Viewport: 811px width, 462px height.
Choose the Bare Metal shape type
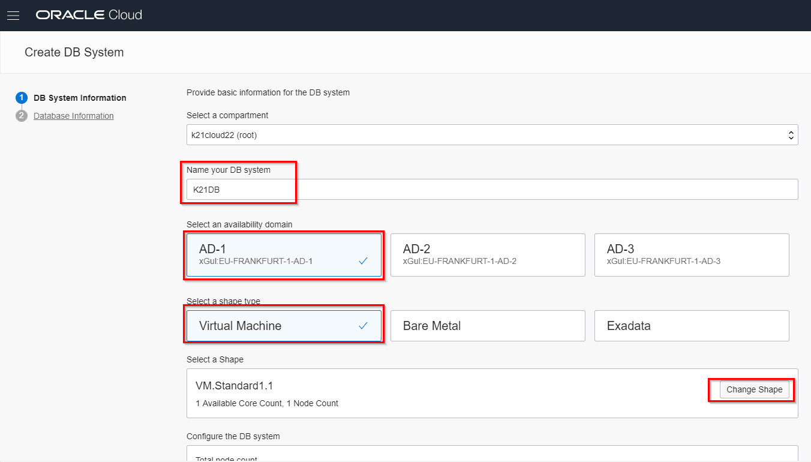(x=488, y=326)
